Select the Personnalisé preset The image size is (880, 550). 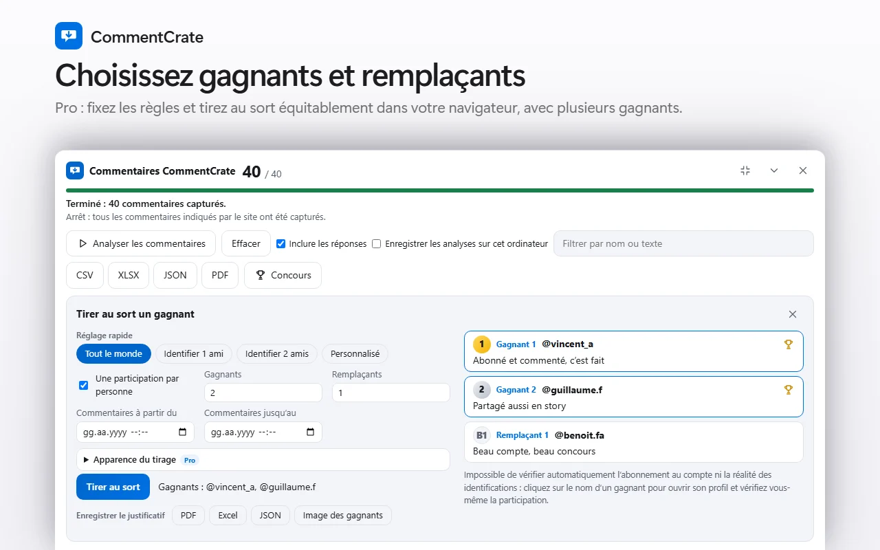tap(355, 354)
